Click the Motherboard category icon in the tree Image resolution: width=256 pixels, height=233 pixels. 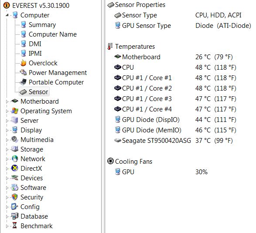15,101
